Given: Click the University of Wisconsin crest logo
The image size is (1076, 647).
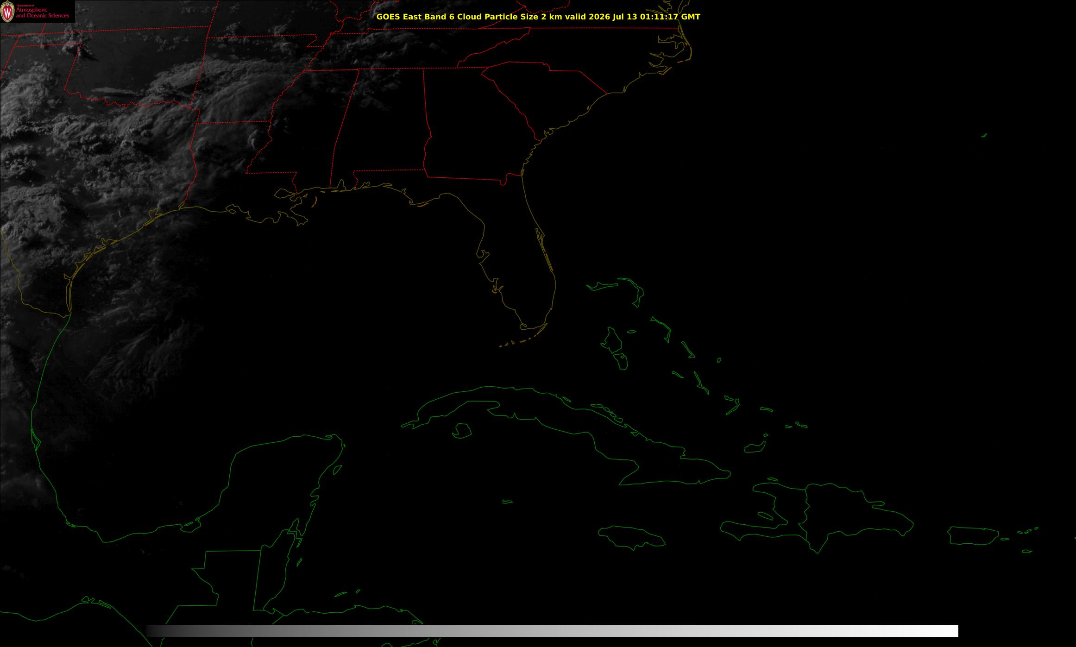Looking at the screenshot, I should point(8,11).
